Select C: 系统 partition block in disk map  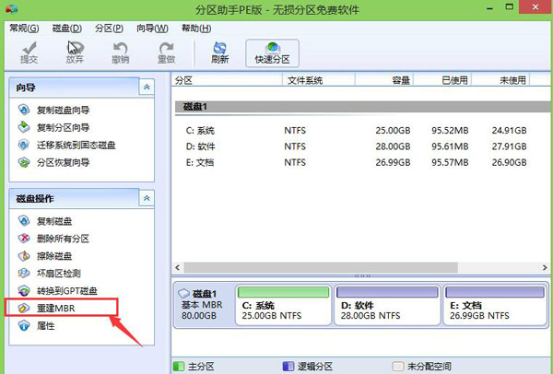click(x=283, y=305)
